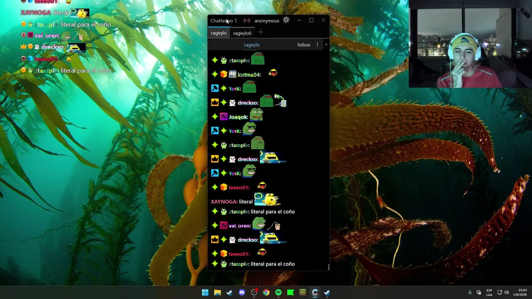Close the Chatterino window
The image size is (532, 299).
(323, 20)
